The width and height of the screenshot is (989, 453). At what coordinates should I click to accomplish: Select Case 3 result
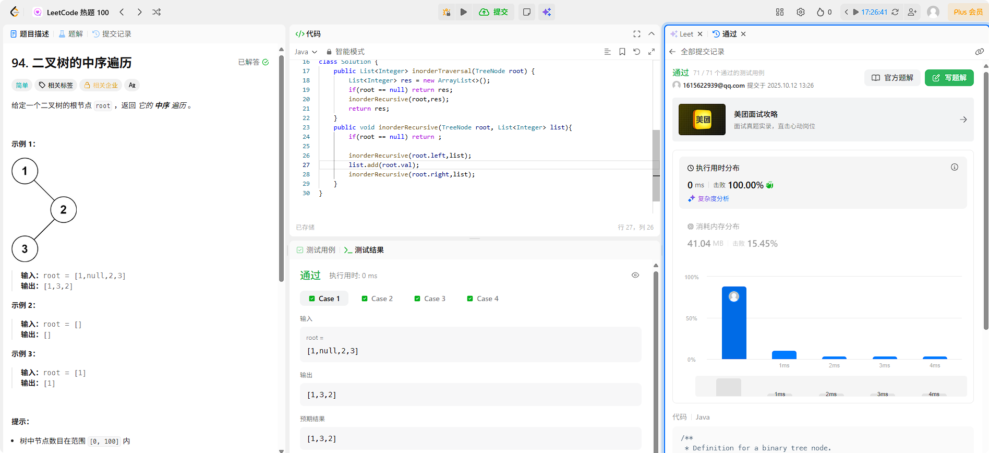coord(430,299)
